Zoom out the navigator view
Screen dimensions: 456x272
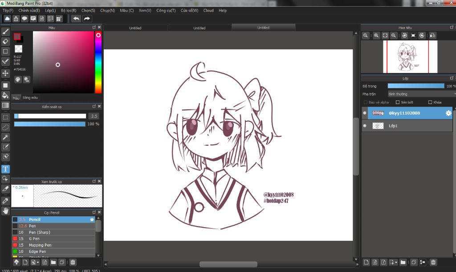[394, 36]
